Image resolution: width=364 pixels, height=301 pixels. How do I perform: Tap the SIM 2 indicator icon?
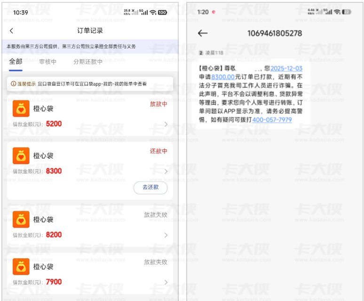(201, 53)
